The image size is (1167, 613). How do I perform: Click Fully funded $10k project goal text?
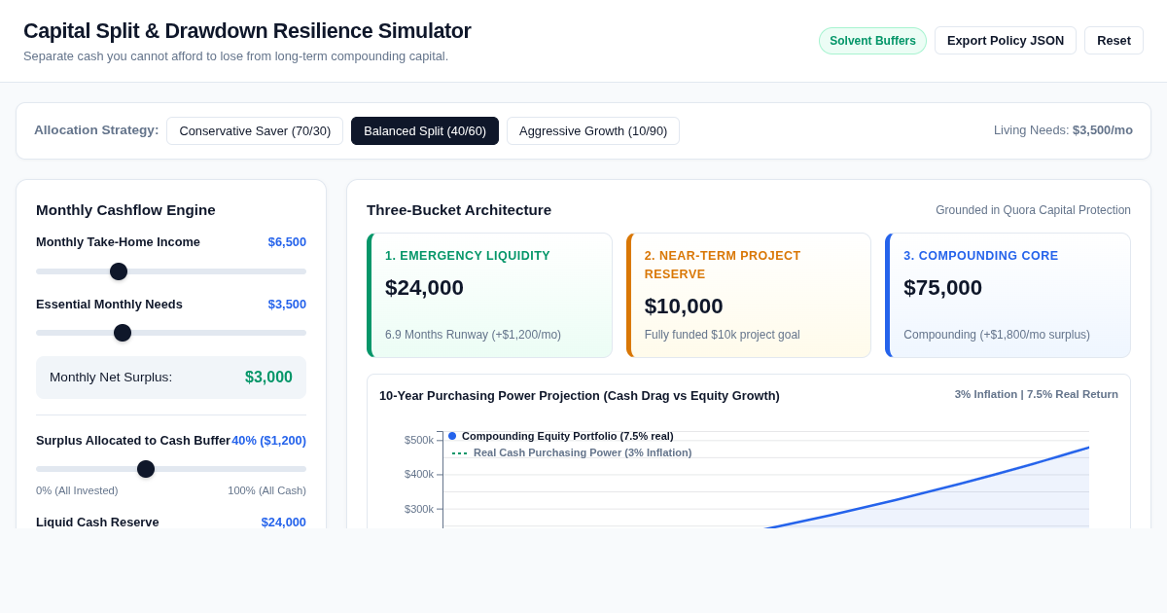[722, 335]
